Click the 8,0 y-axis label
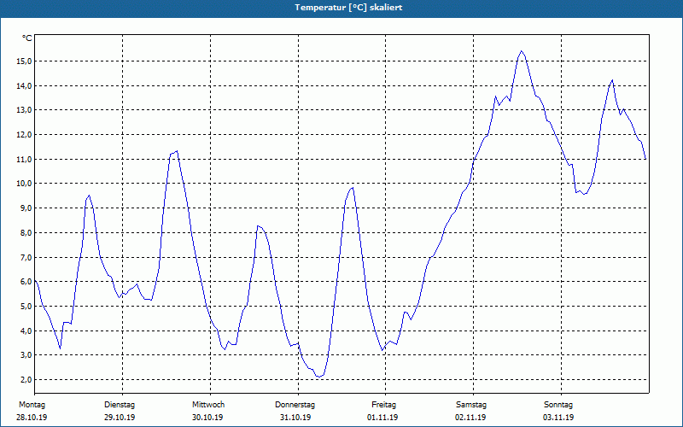Image resolution: width=683 pixels, height=427 pixels. [26, 232]
